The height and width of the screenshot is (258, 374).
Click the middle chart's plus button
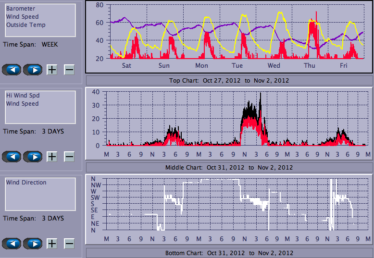click(52, 157)
